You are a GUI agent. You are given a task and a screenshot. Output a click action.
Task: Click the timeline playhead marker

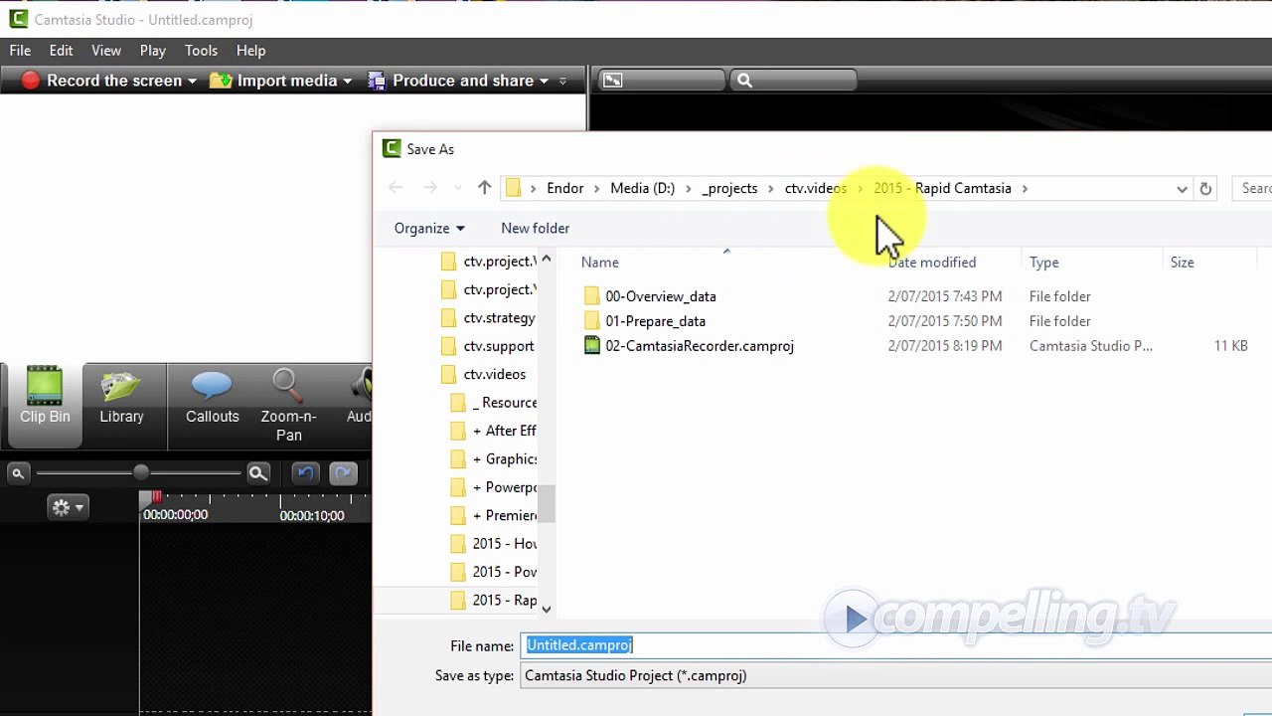pyautogui.click(x=155, y=496)
